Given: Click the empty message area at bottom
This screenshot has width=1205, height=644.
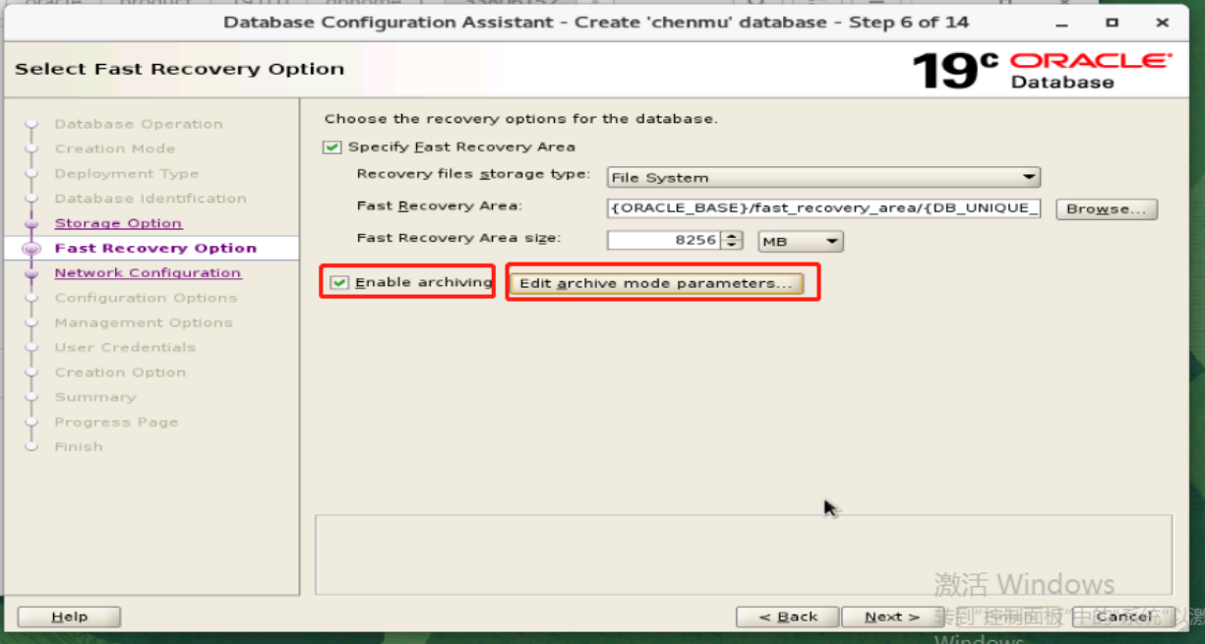Looking at the screenshot, I should [x=744, y=554].
